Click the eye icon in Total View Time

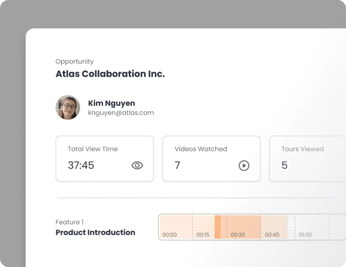point(137,165)
